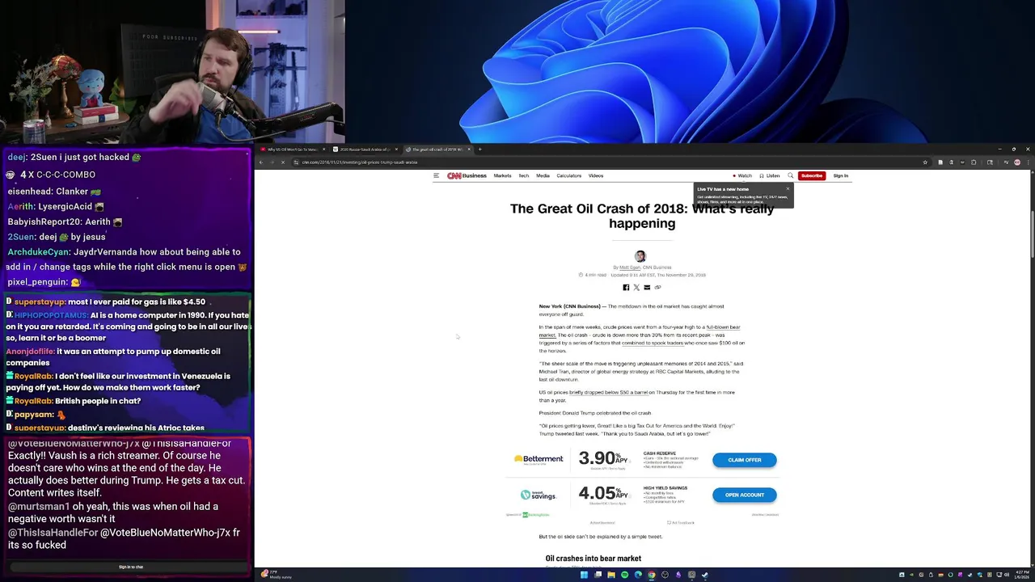
Task: Switch to 'Why US Oil Won't Go' tab
Action: click(291, 150)
